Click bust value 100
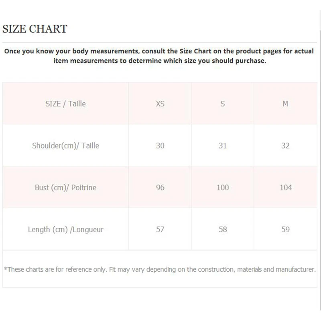 (x=223, y=187)
